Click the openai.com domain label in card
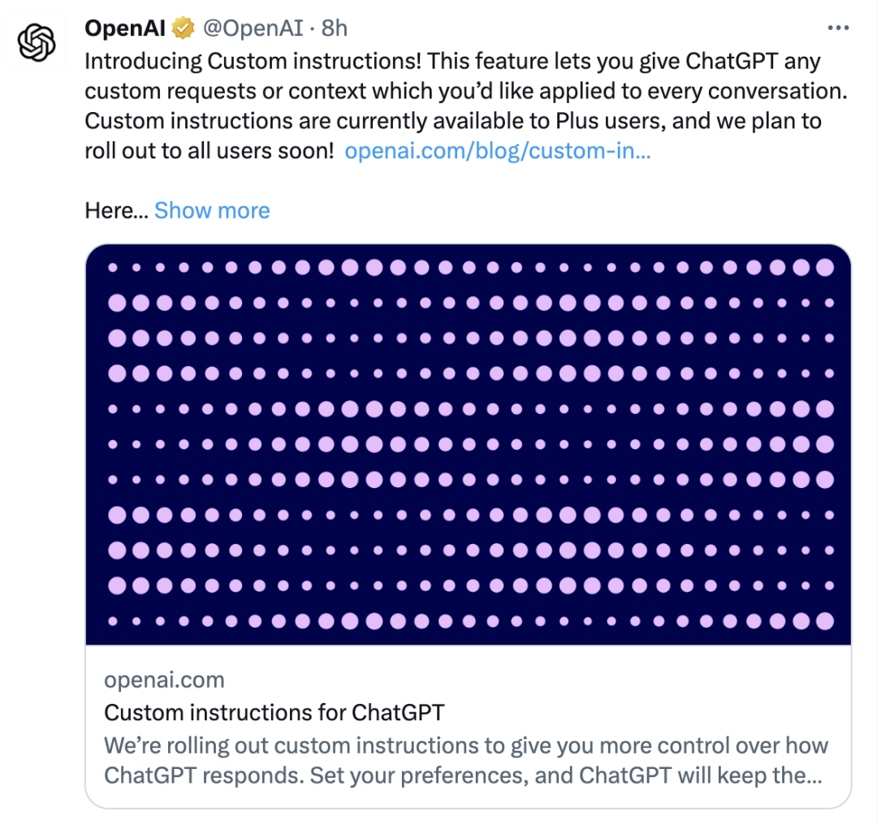Viewport: 877px width, 825px height. (x=164, y=680)
